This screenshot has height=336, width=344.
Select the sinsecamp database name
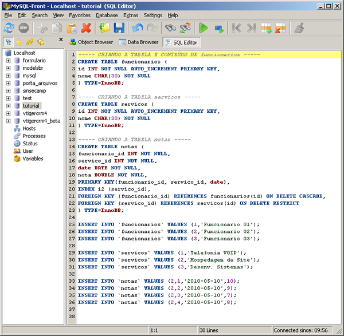click(34, 90)
